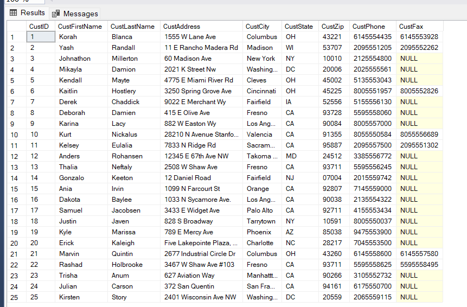Click address '1555 W Lane Ave'
The width and height of the screenshot is (467, 307).
tap(201, 37)
